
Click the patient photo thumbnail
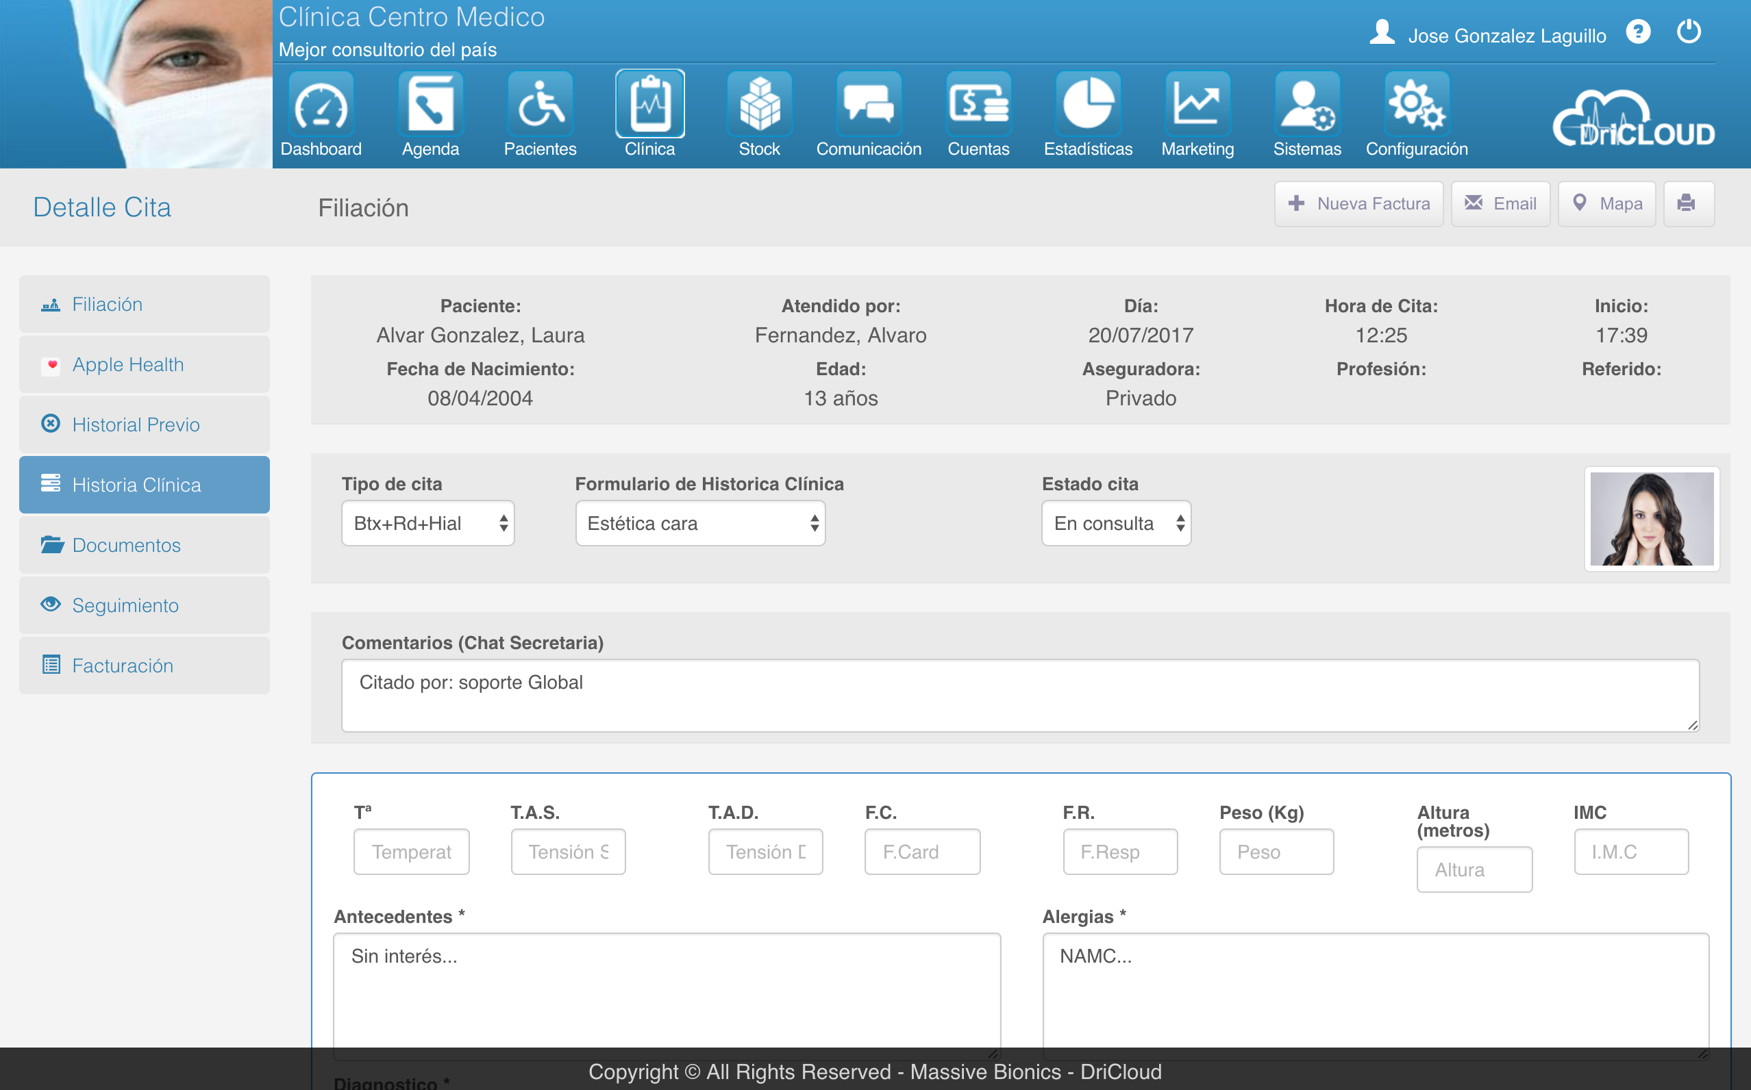click(x=1652, y=519)
